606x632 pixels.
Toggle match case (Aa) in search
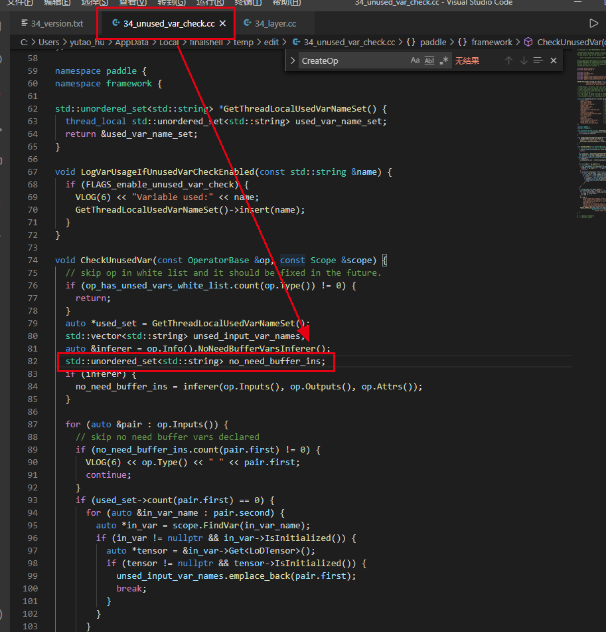point(414,60)
